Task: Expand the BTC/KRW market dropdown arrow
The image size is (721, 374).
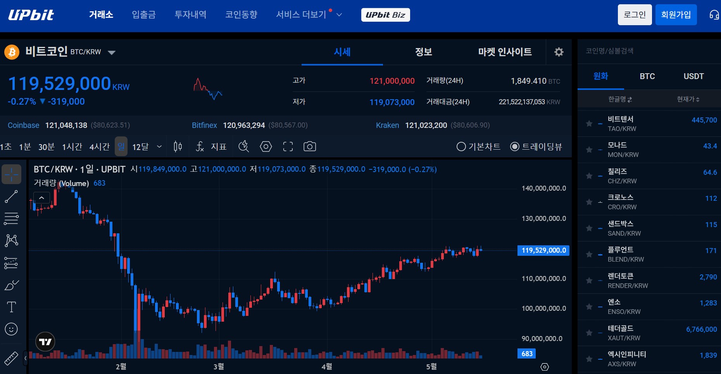Action: pyautogui.click(x=112, y=53)
